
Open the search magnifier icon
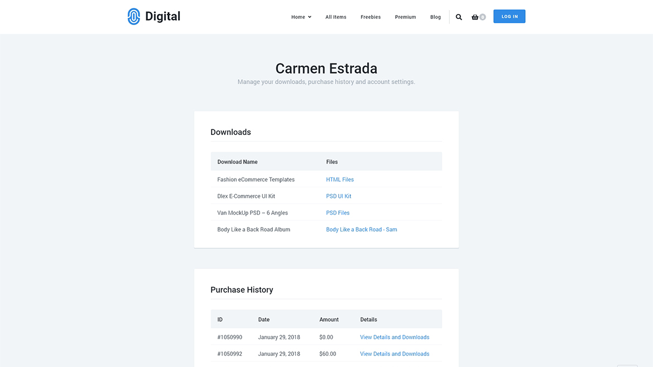tap(459, 17)
